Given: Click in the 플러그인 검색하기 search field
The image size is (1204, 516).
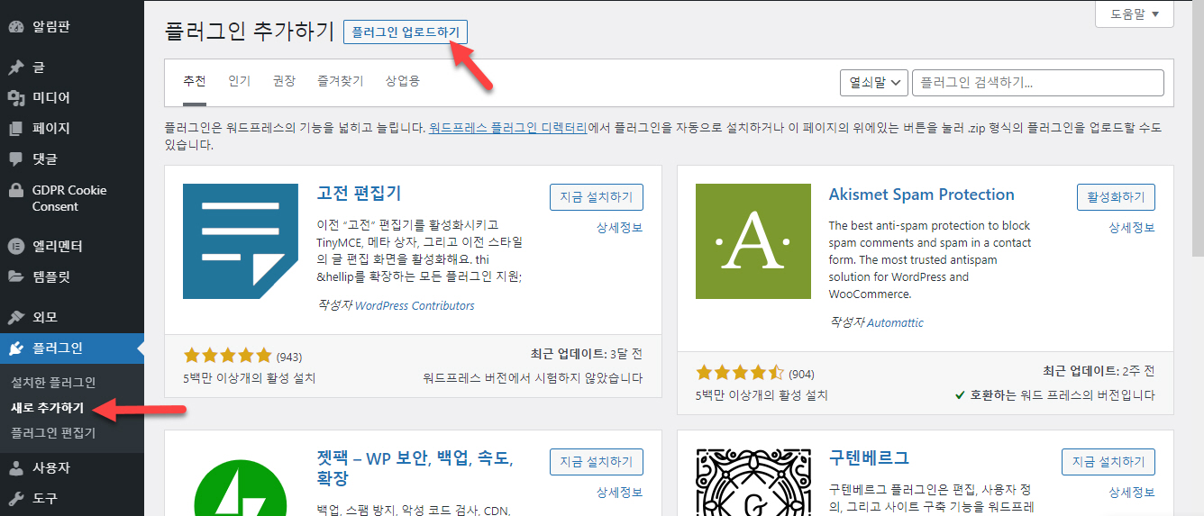Looking at the screenshot, I should click(1038, 83).
